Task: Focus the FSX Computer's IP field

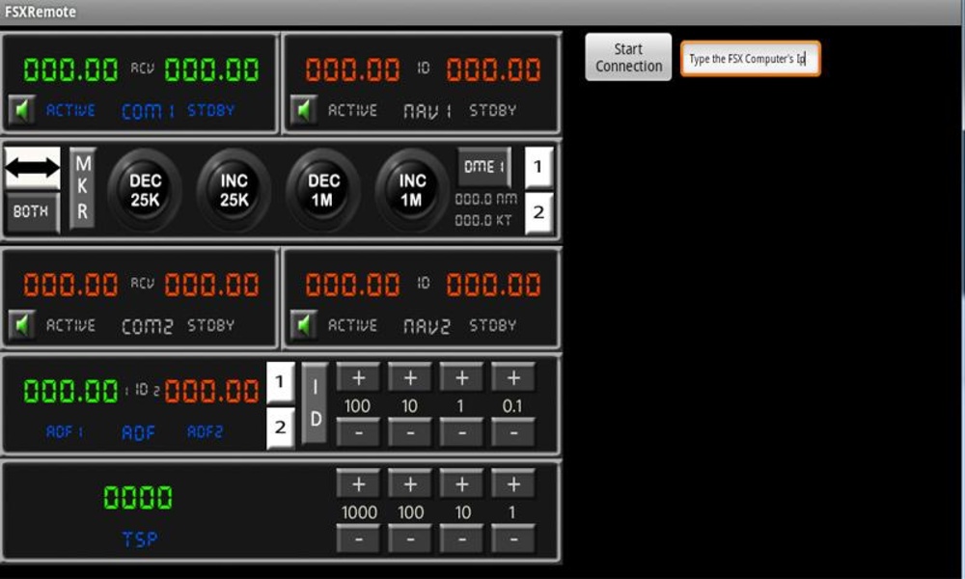Action: pos(750,59)
